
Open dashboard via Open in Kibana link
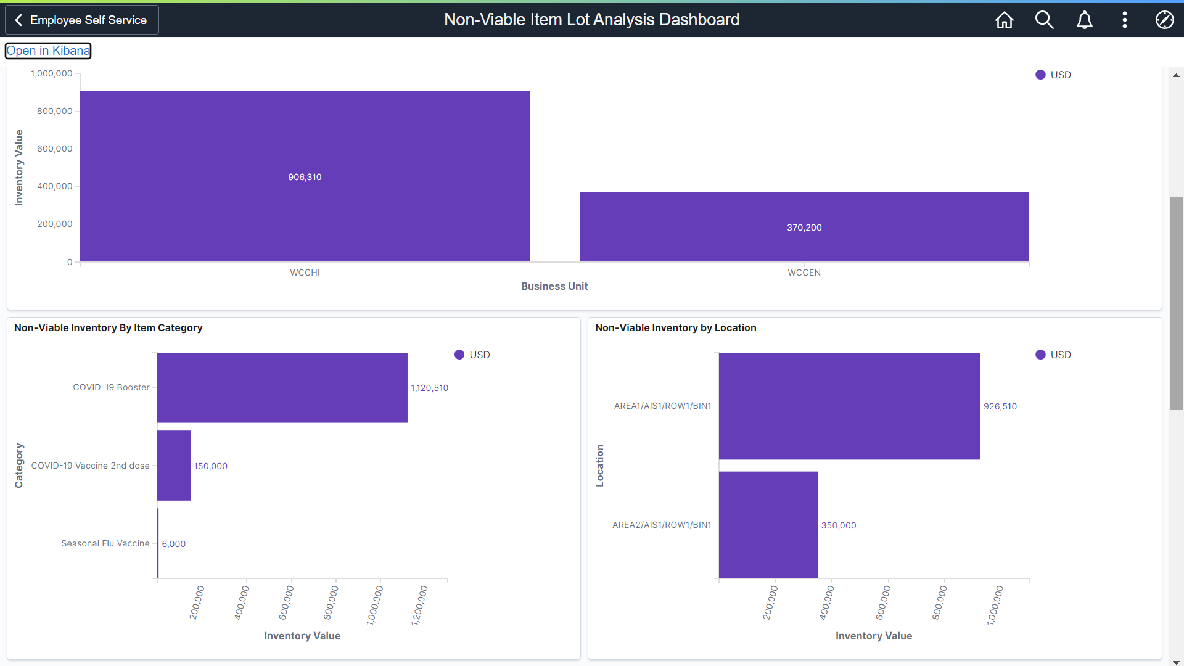[48, 51]
